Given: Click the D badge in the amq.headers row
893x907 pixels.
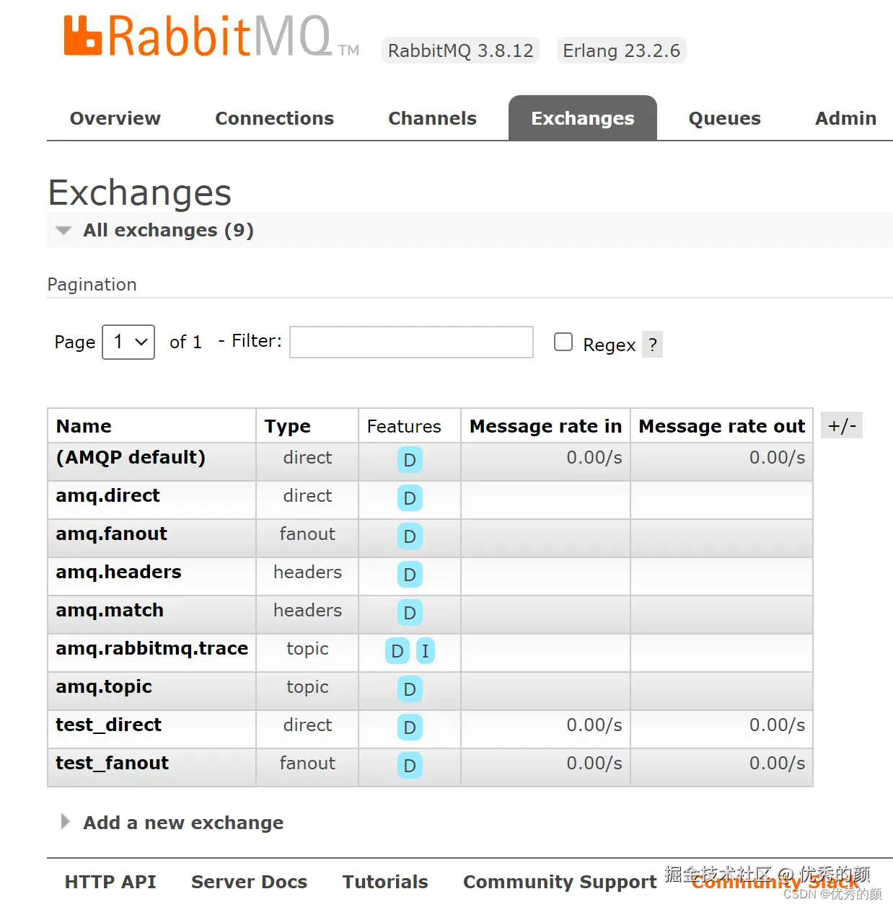Looking at the screenshot, I should [x=410, y=575].
